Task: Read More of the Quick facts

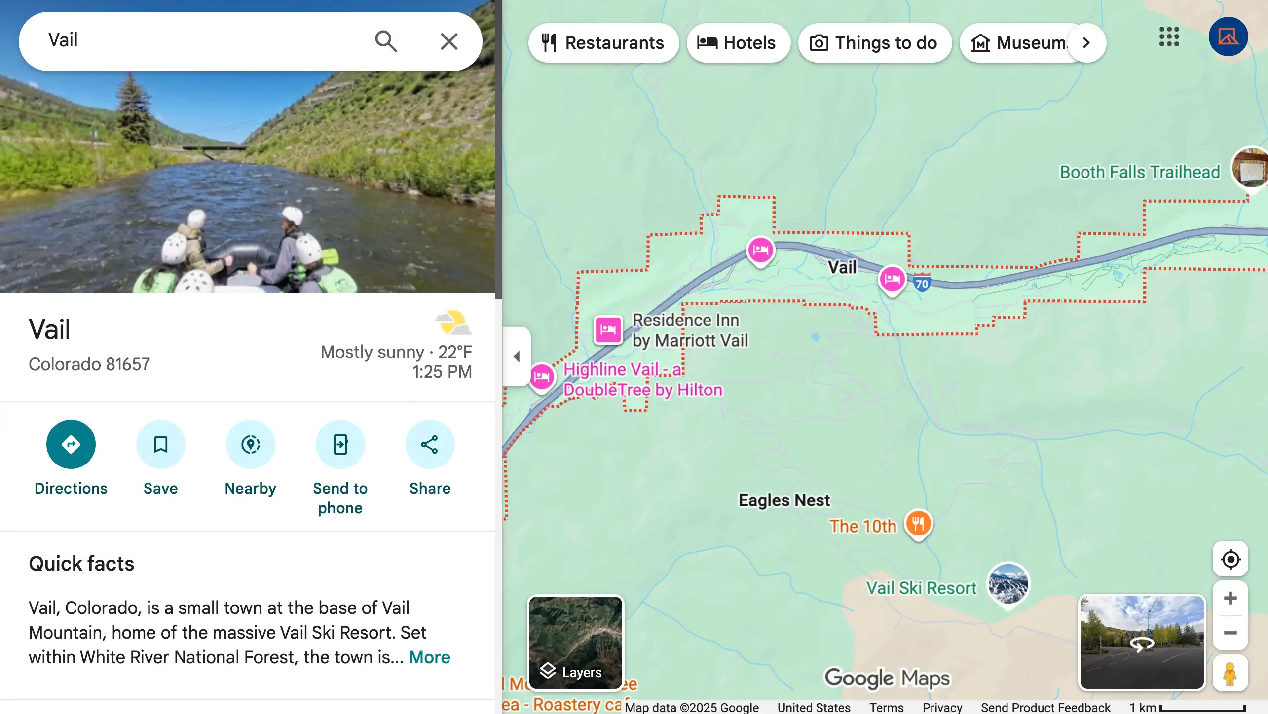Action: pos(429,657)
